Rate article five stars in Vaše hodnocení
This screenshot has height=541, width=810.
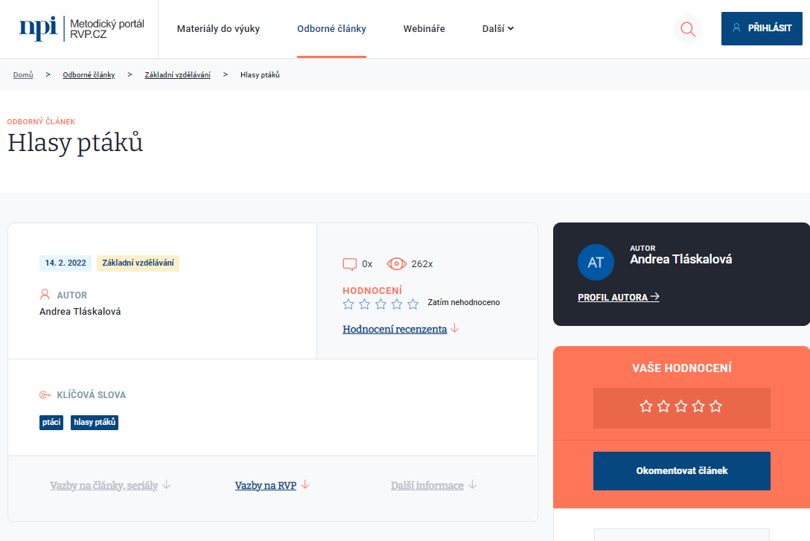(715, 406)
